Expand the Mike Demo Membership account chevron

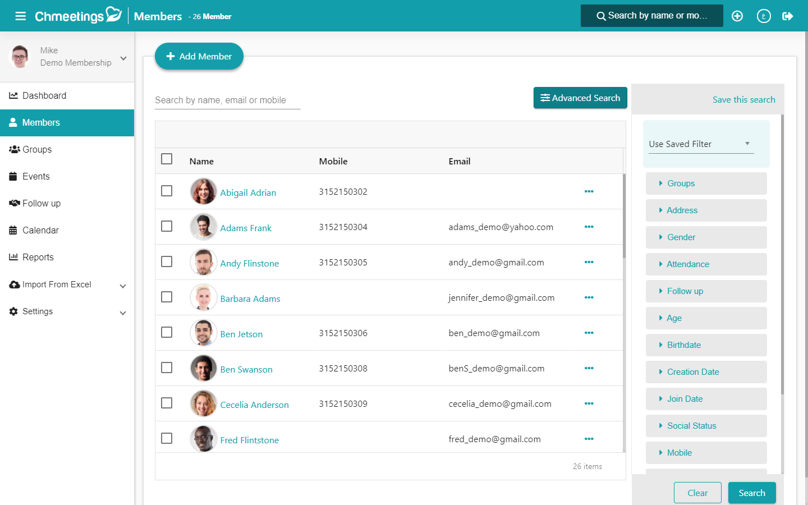[x=123, y=58]
